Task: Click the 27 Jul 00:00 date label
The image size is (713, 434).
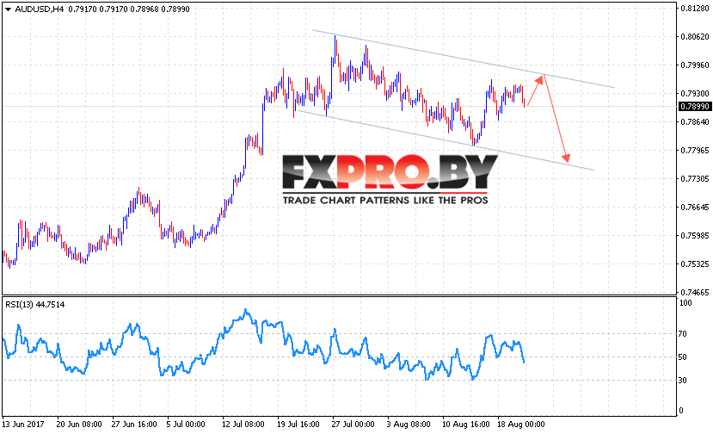Action: point(353,425)
